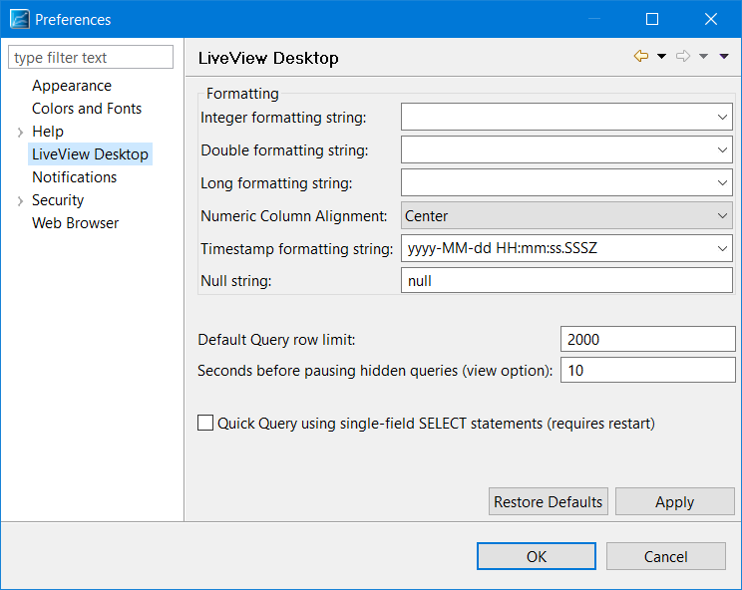Click the back navigation arrow icon
This screenshot has width=742, height=590.
640,57
